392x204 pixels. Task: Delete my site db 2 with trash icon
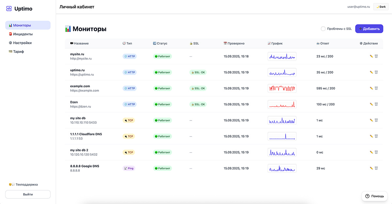[x=376, y=152]
